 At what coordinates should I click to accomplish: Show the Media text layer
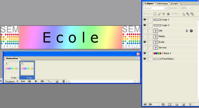(x=145, y=36)
